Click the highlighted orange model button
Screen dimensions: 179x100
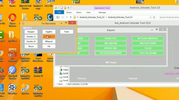pyautogui.click(x=49, y=37)
